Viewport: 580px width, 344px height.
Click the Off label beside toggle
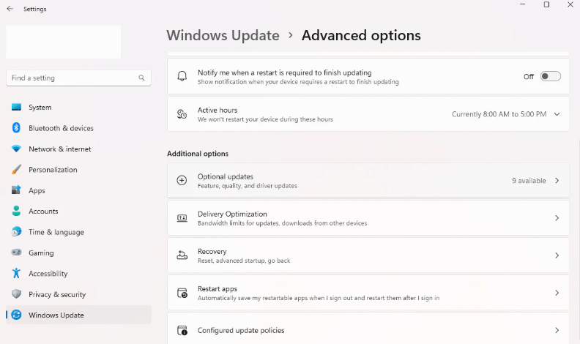coord(529,77)
